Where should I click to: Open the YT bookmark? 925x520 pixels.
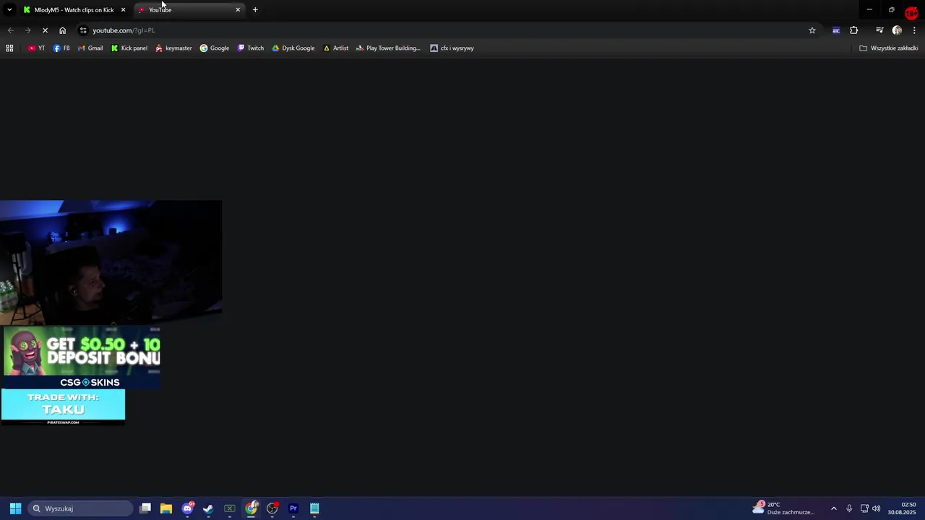coord(36,48)
